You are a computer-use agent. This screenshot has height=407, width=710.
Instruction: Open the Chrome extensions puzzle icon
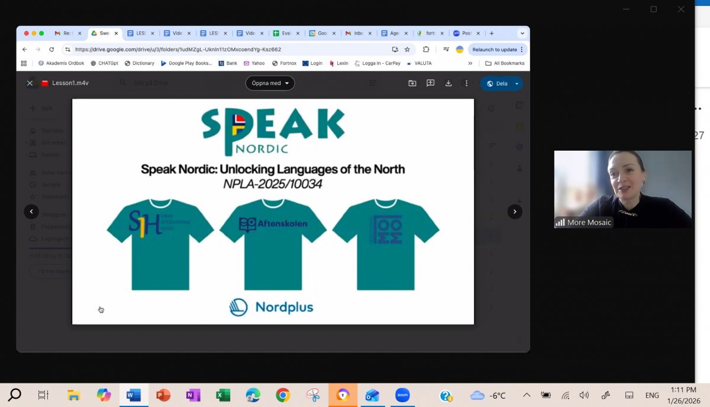pos(426,50)
